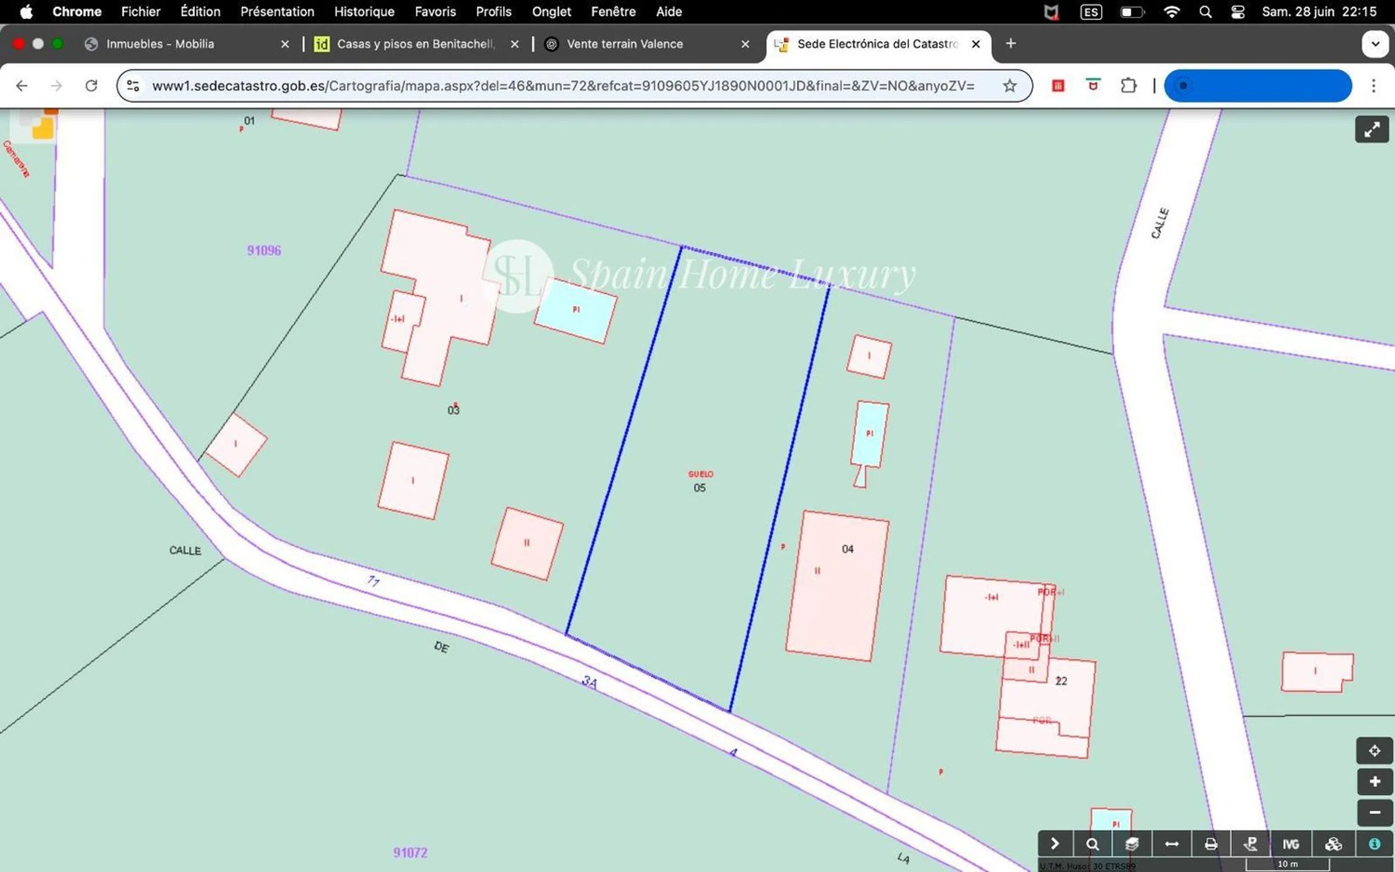1395x872 pixels.
Task: Zoom in with the plus button
Action: click(1374, 781)
